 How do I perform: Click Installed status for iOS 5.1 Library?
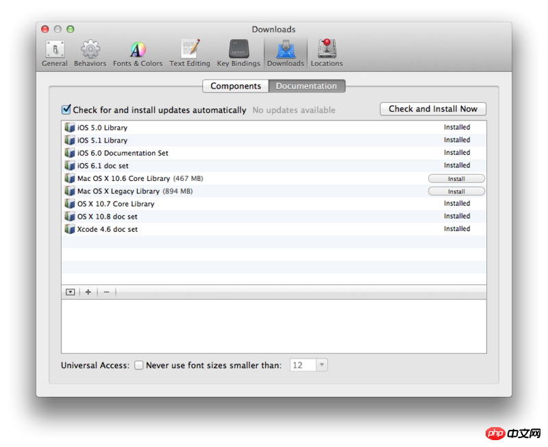click(x=457, y=140)
